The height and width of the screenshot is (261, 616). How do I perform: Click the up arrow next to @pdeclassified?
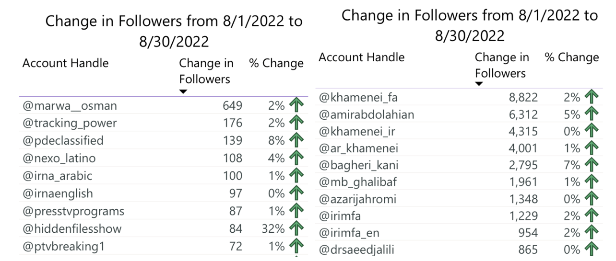[x=297, y=141]
